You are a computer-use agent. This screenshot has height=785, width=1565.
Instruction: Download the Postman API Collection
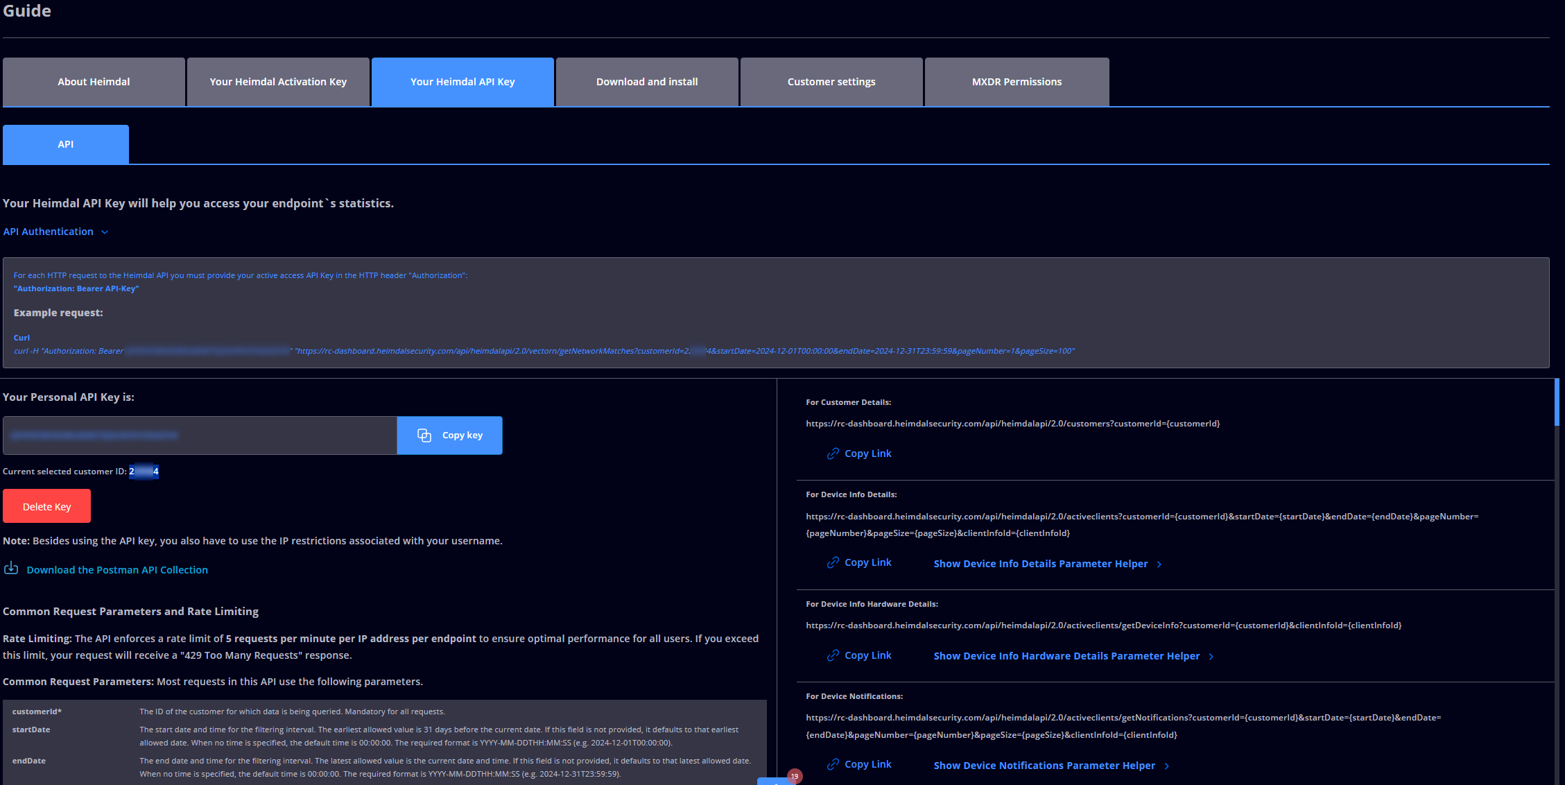tap(106, 569)
